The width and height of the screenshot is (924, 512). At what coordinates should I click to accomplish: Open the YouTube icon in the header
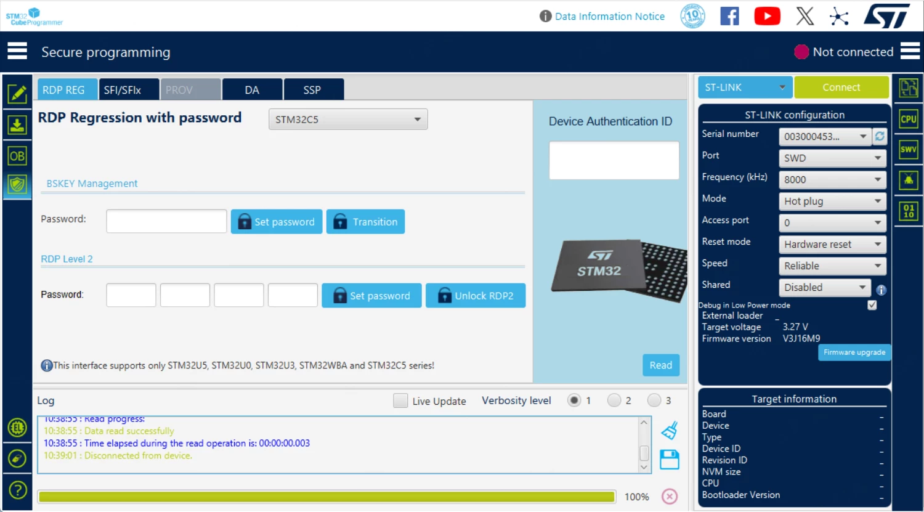[767, 16]
